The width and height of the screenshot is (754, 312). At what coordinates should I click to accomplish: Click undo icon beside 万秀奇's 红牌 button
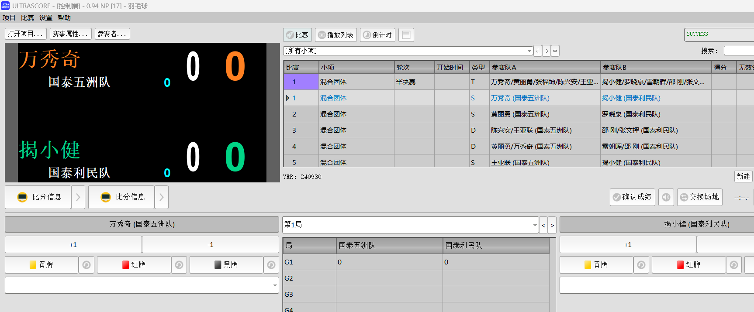(179, 265)
